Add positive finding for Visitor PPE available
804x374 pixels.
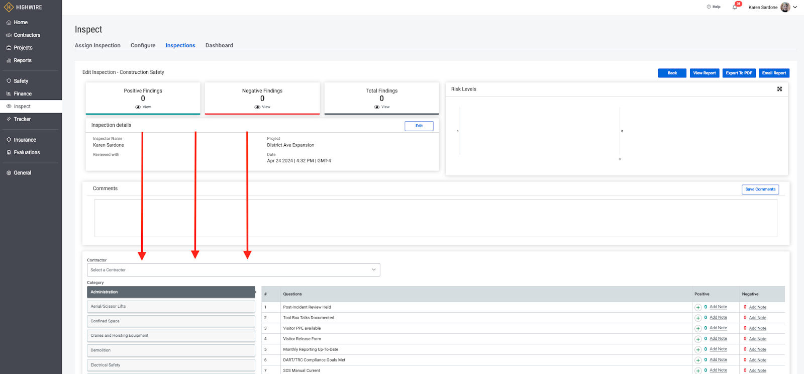tap(698, 328)
